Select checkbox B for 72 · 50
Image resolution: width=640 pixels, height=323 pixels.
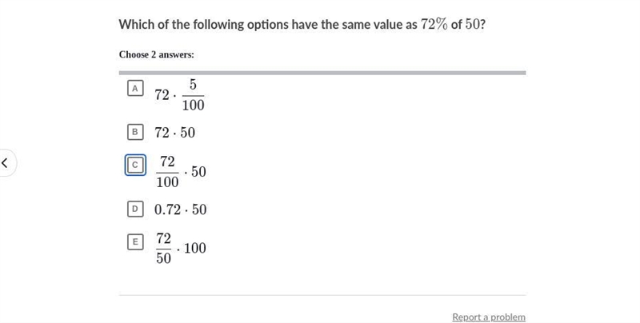(135, 132)
